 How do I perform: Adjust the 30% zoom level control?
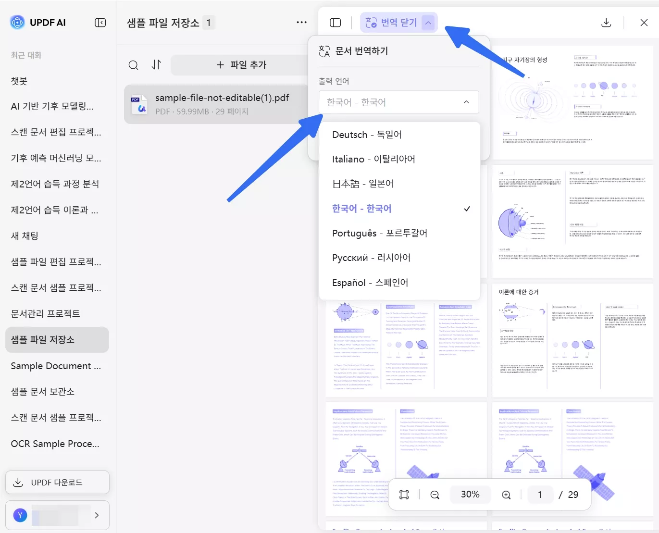470,494
